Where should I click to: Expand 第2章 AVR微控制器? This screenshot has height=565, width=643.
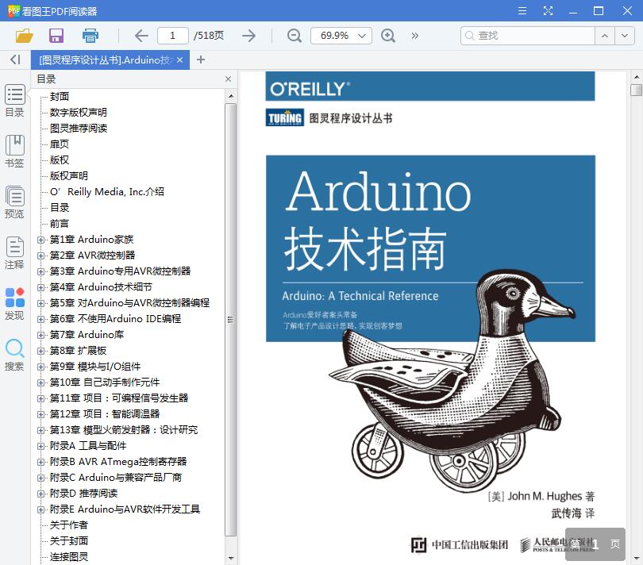click(40, 256)
